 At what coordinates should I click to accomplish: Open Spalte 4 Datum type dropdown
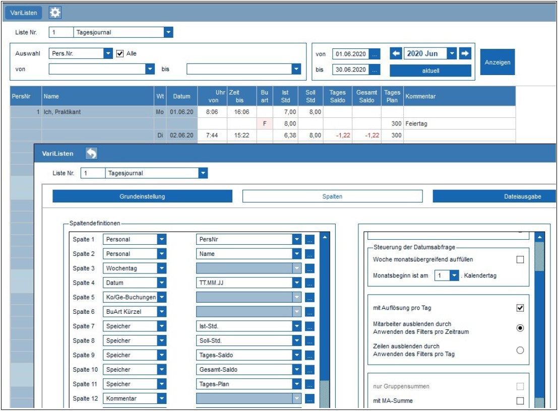[x=161, y=283]
